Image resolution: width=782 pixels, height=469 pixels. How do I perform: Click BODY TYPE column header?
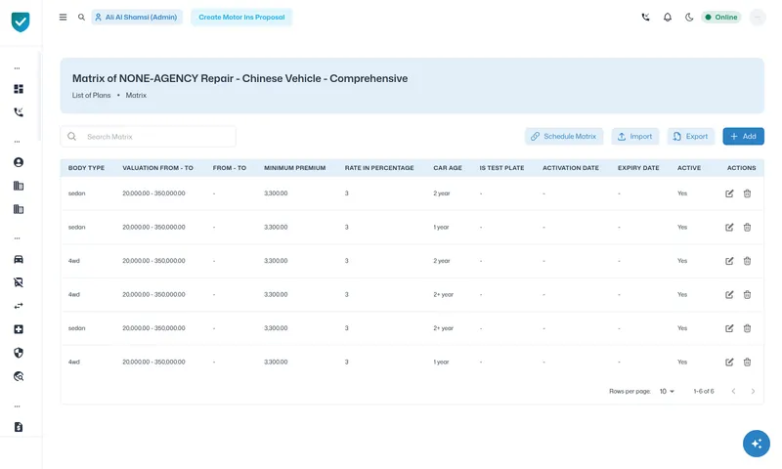(86, 168)
